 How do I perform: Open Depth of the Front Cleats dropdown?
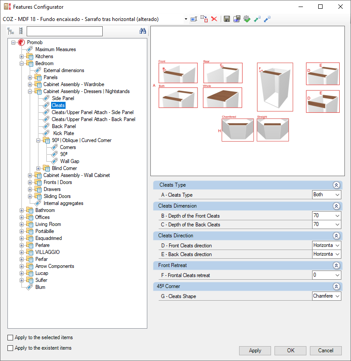[337, 216]
